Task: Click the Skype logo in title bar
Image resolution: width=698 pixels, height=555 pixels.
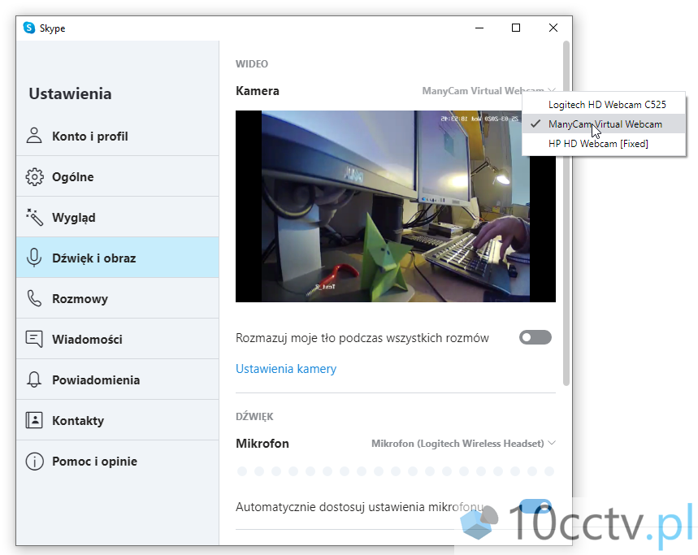Action: (29, 28)
